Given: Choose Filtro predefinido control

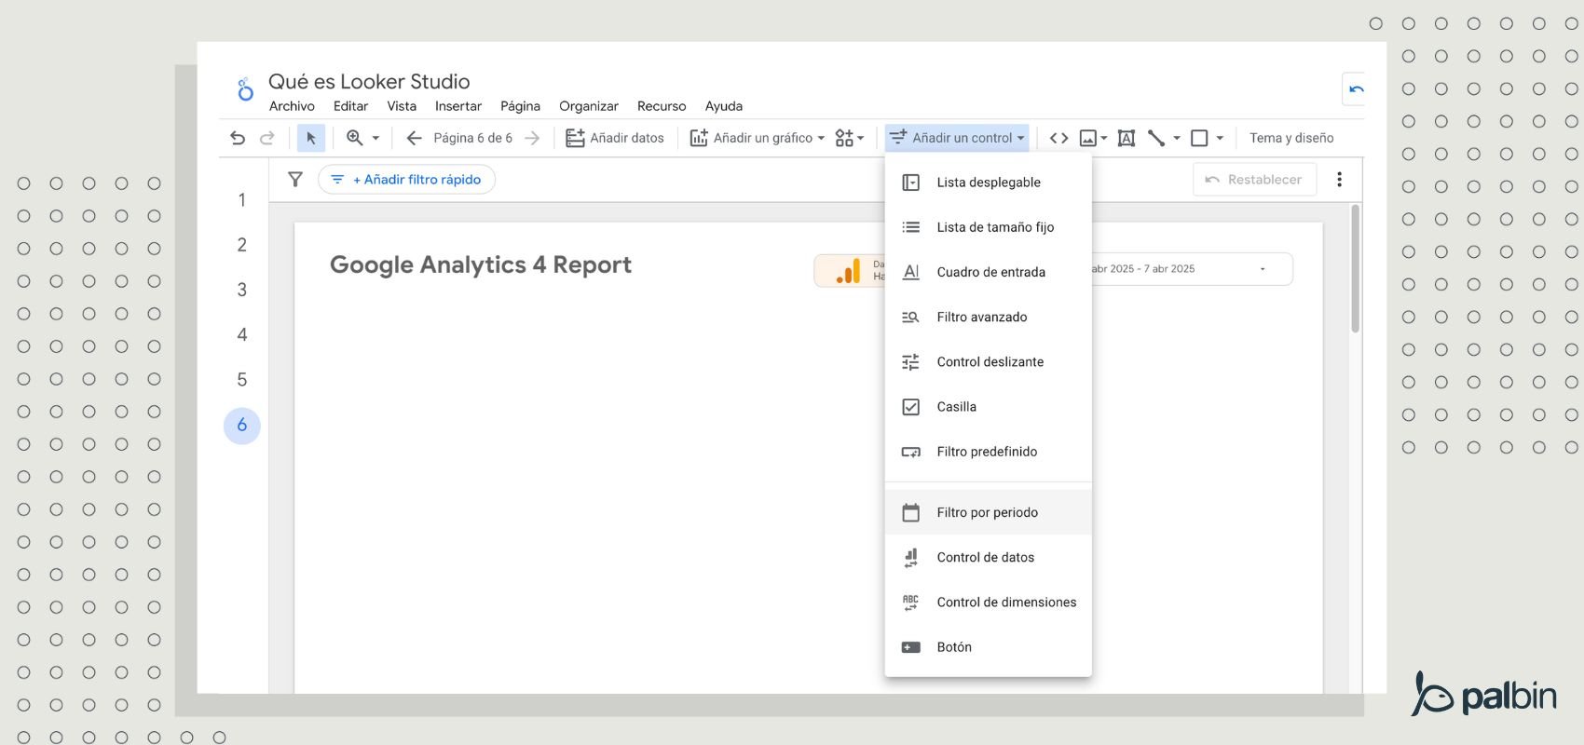Looking at the screenshot, I should point(988,452).
